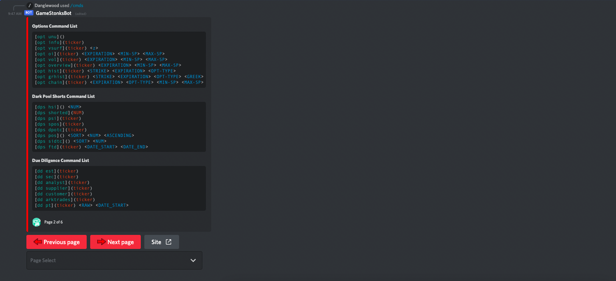Viewport: 616px width, 281px height.
Task: Click the [dps pos]() <SORT> line
Action: [x=84, y=136]
